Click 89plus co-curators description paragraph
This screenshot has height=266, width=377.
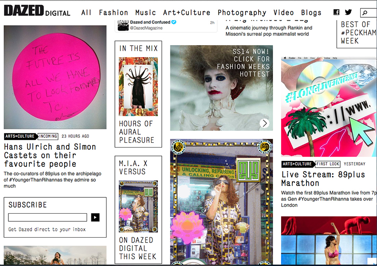52,180
